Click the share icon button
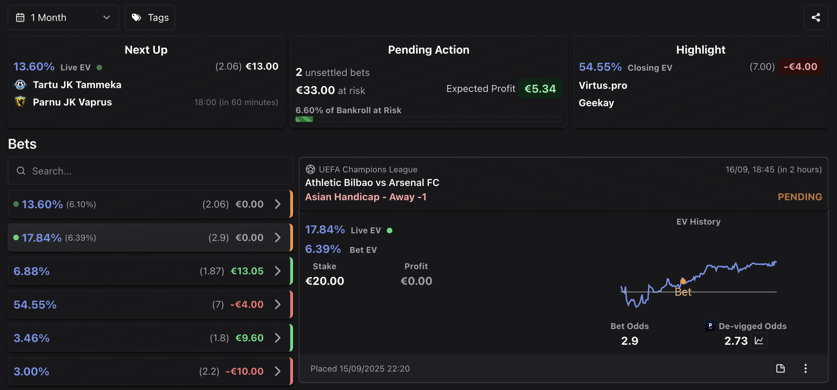This screenshot has width=837, height=390. (815, 17)
